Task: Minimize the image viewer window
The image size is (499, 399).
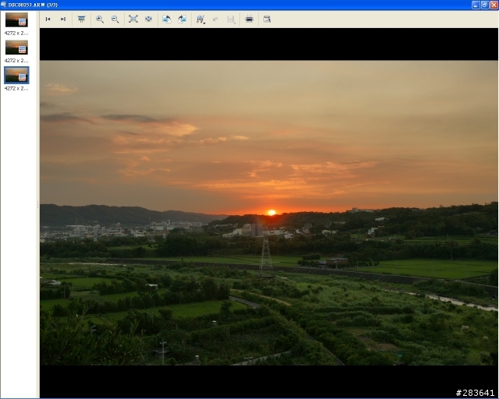Action: (476, 5)
